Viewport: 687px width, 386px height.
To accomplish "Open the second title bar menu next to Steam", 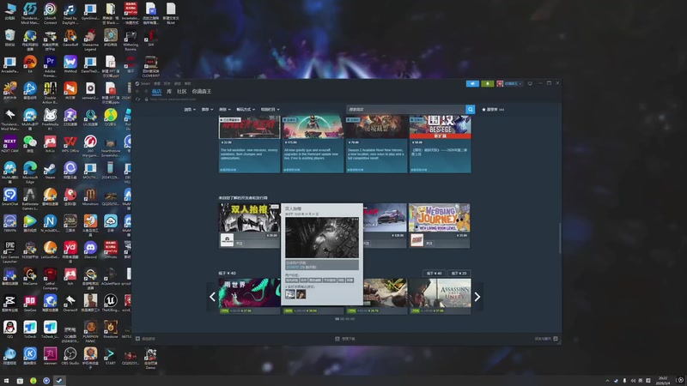I will pyautogui.click(x=157, y=83).
